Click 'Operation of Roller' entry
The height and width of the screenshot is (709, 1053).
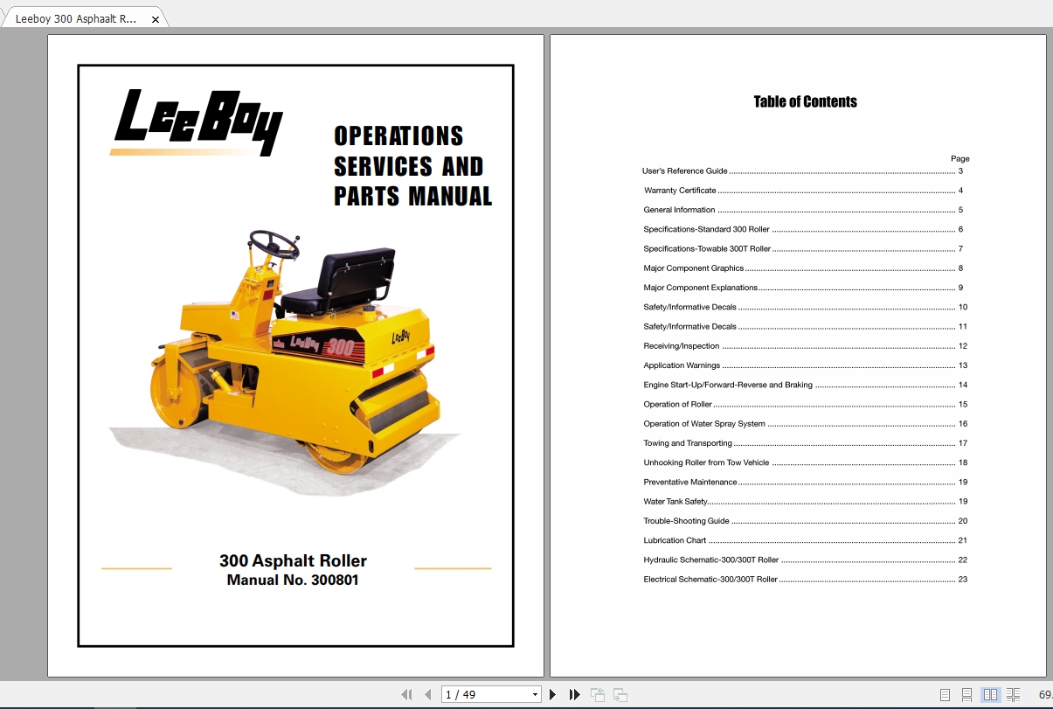point(804,404)
